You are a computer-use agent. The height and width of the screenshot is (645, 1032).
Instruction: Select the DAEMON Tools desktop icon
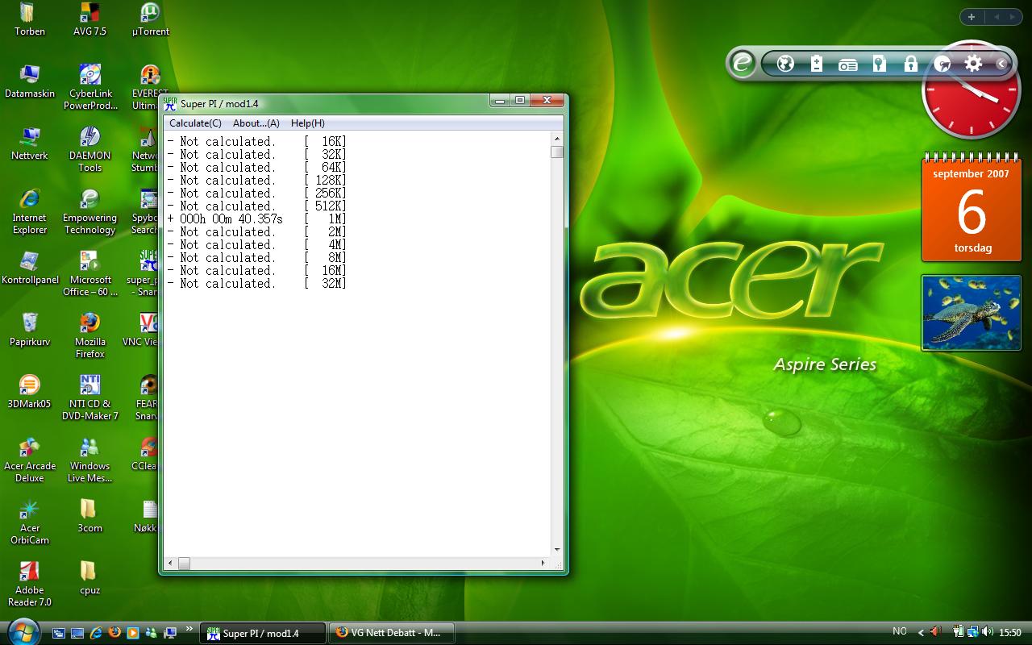pyautogui.click(x=90, y=149)
